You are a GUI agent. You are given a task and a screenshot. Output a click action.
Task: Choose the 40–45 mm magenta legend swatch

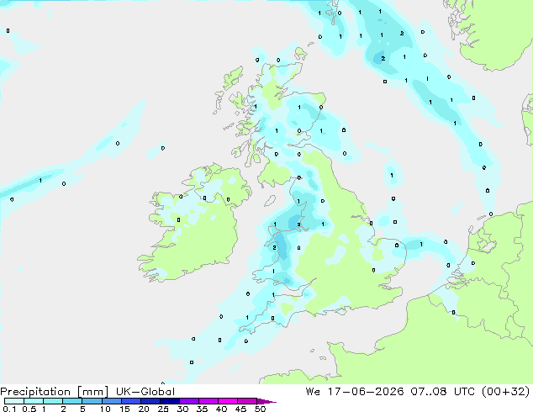point(228,401)
